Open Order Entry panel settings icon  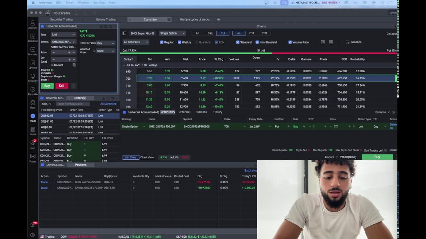click(394, 112)
